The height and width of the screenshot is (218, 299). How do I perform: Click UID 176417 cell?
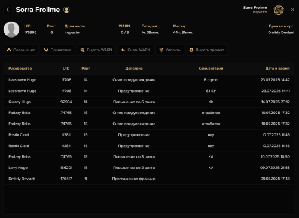click(x=66, y=179)
